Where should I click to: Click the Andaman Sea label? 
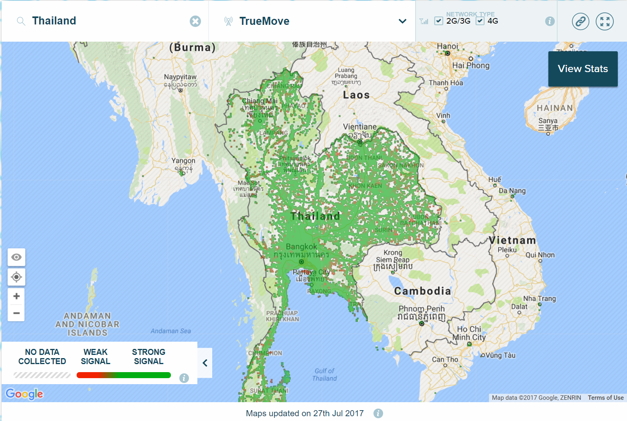170,331
